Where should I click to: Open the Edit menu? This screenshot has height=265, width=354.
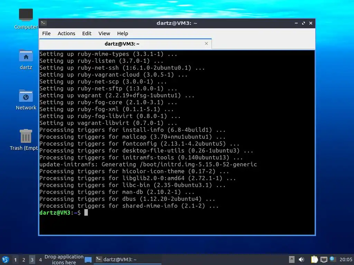(x=87, y=33)
